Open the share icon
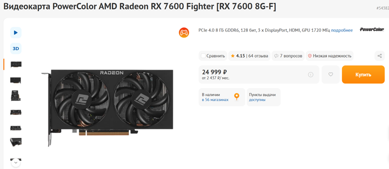Image resolution: width=389 pixels, height=169 pixels. pos(379,56)
